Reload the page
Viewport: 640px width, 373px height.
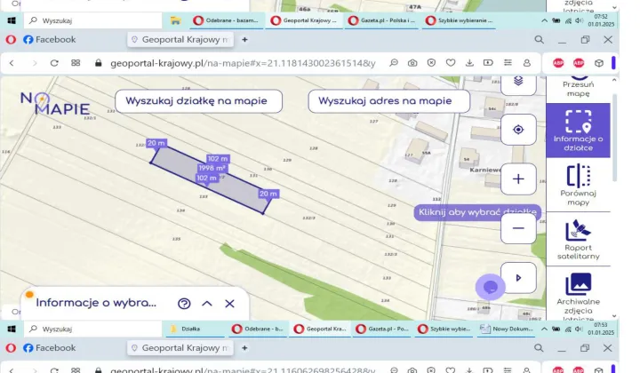pos(54,63)
